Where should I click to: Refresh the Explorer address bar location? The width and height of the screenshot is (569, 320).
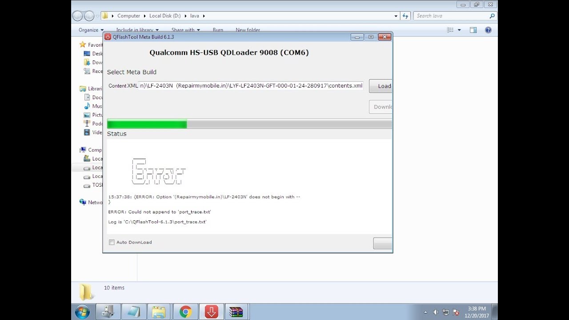tap(405, 16)
